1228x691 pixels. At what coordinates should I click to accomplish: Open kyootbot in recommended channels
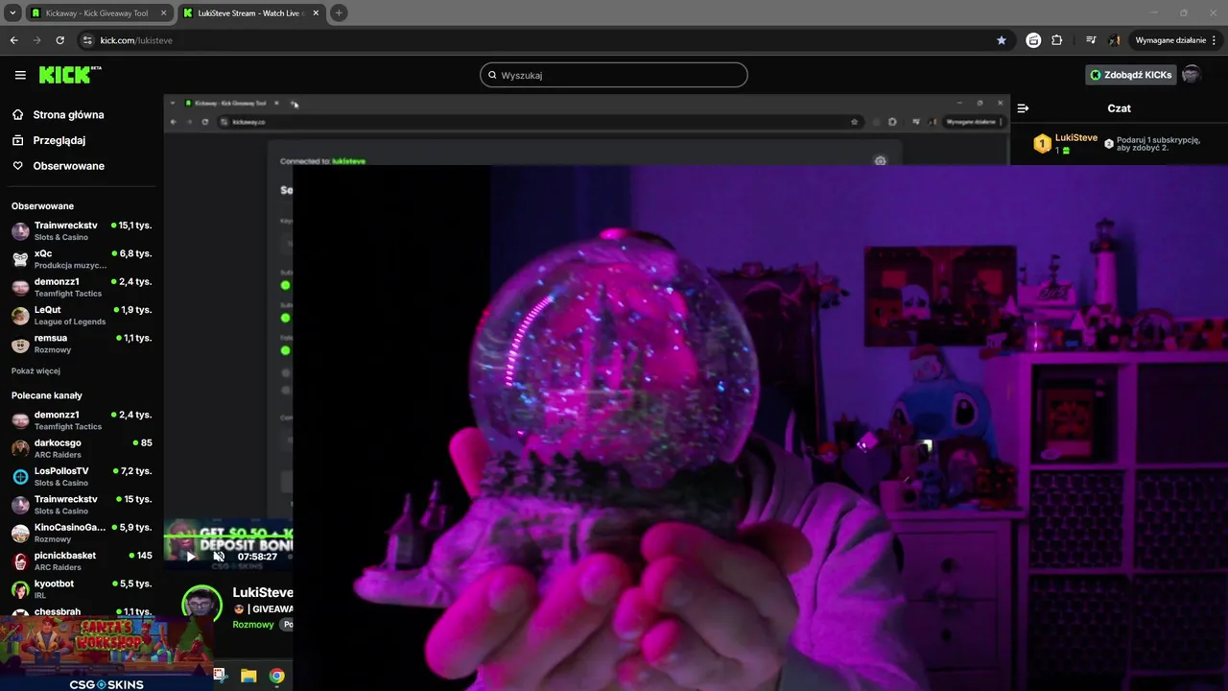[x=82, y=588]
